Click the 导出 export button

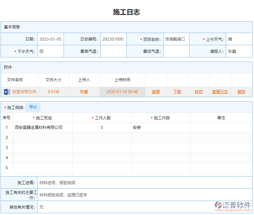(x=33, y=107)
